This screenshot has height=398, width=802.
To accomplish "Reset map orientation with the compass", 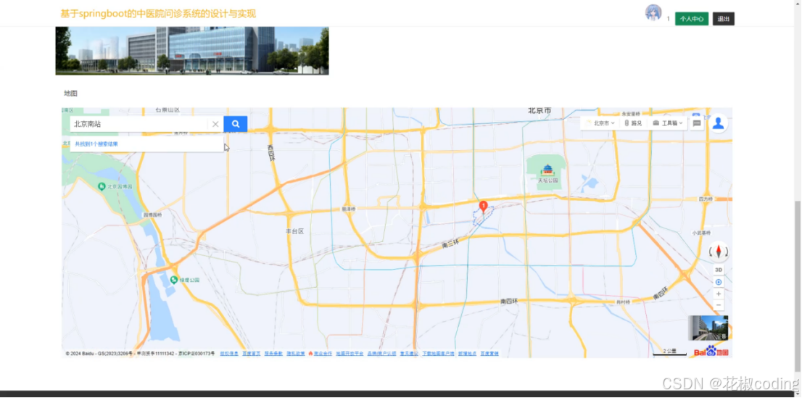I will tap(719, 252).
